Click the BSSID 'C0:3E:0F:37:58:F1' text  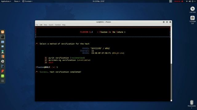101,53
